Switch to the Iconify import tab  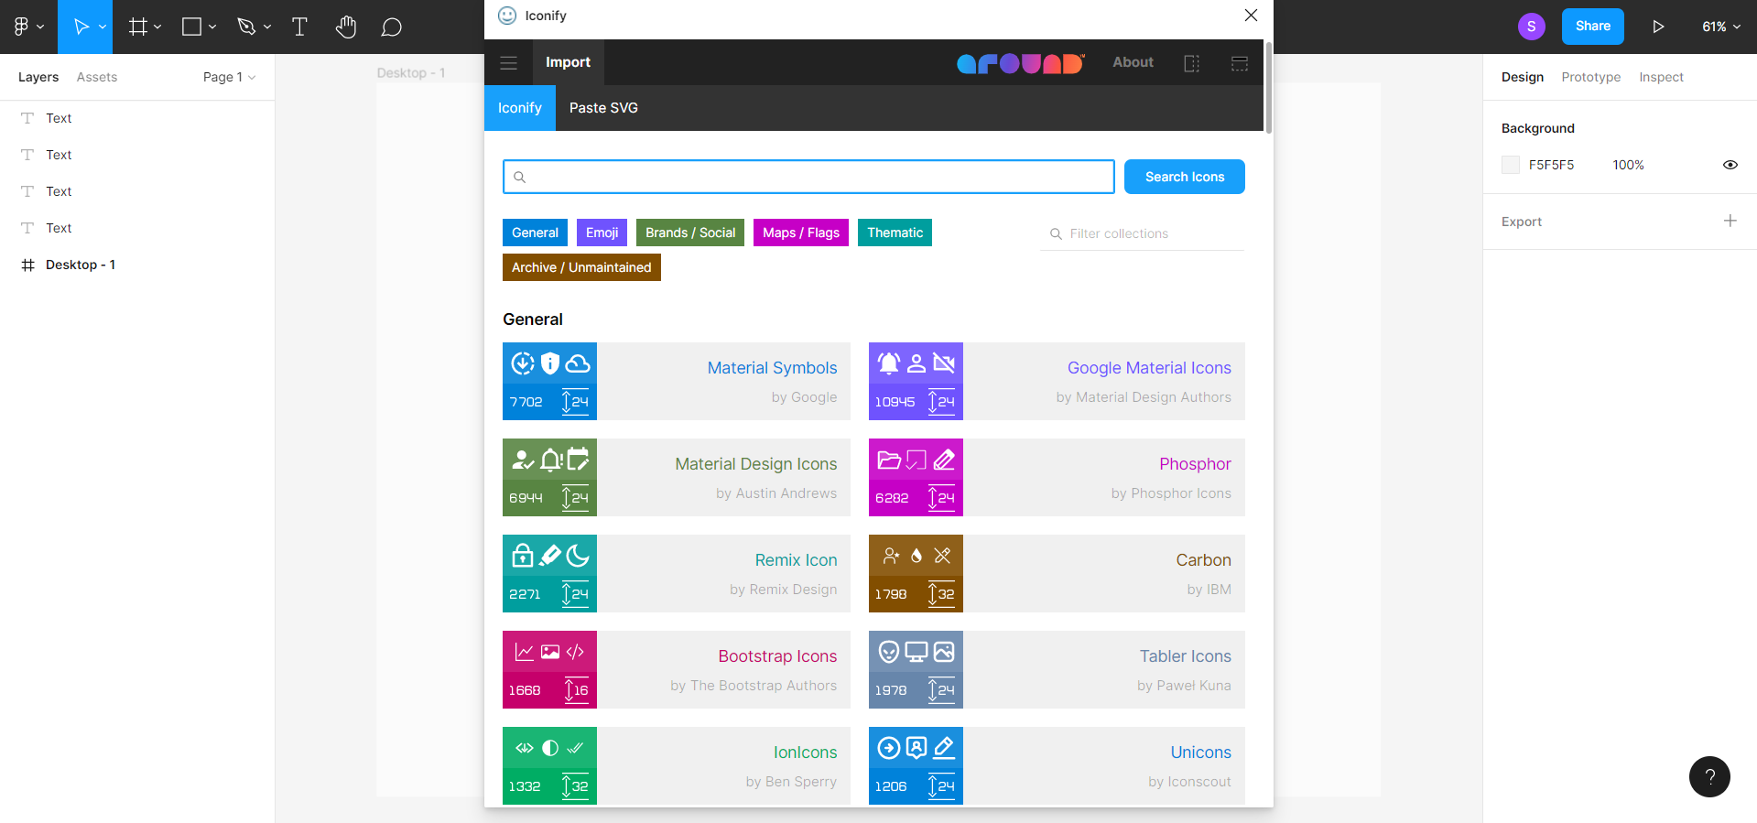click(520, 108)
